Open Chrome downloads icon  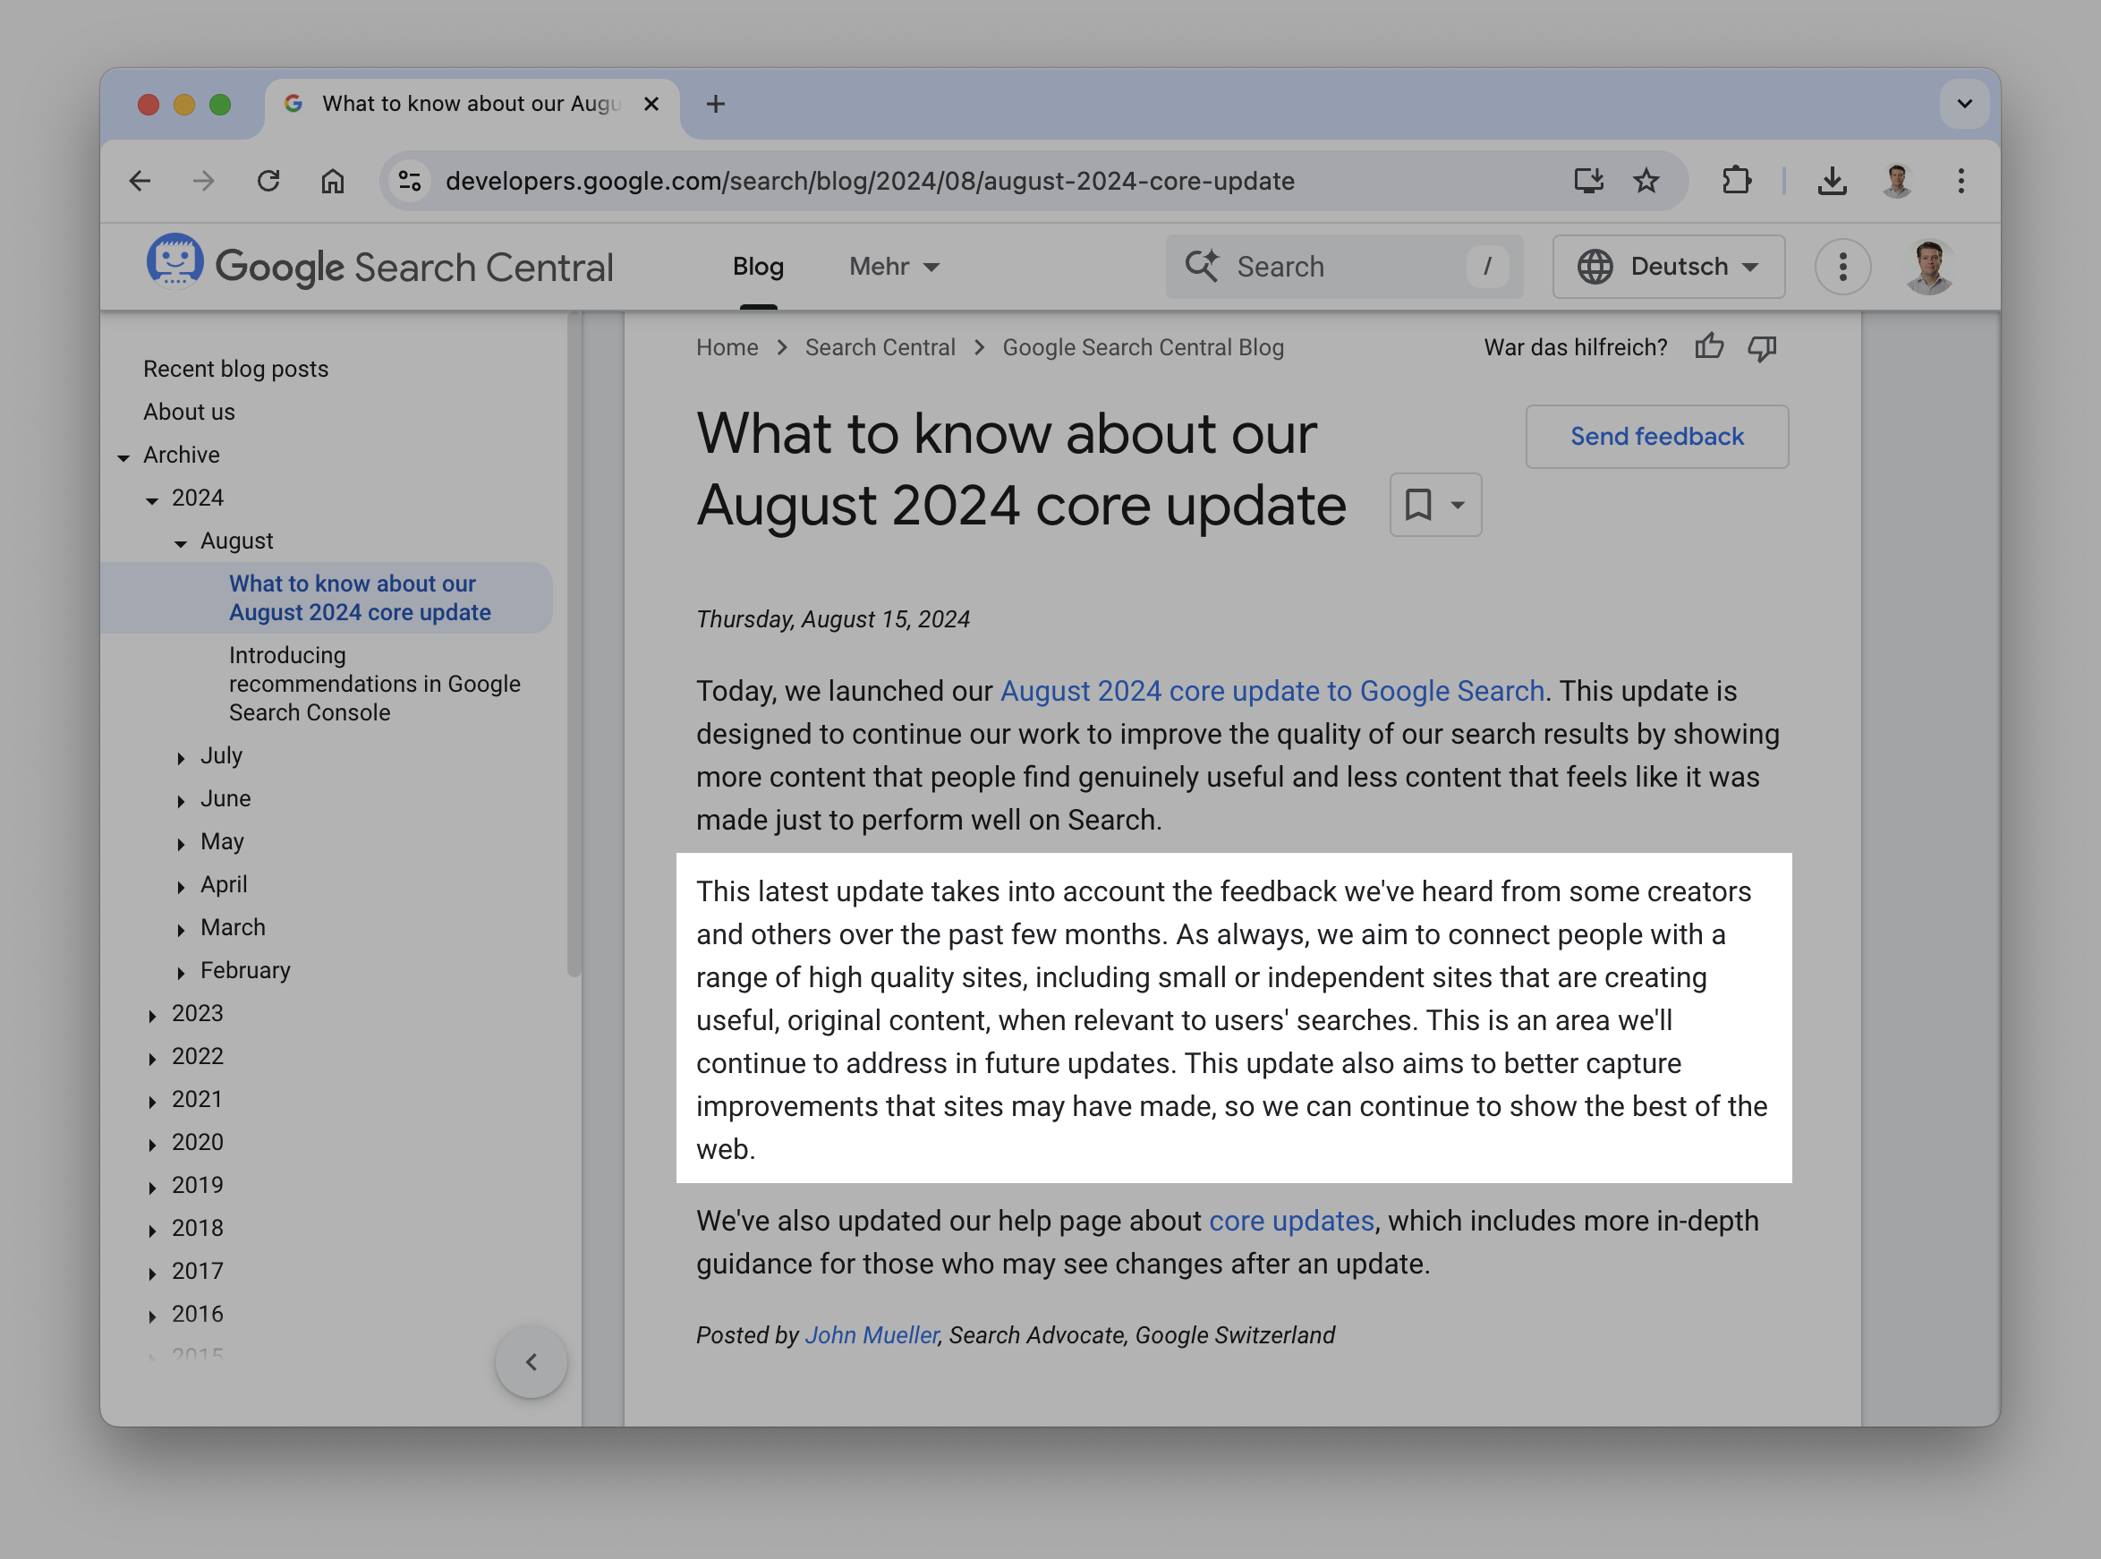tap(1833, 180)
